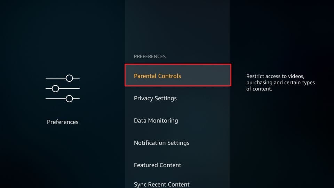Image resolution: width=334 pixels, height=188 pixels.
Task: Click the blank panel area above the PREFERENCES heading
Action: (x=177, y=25)
